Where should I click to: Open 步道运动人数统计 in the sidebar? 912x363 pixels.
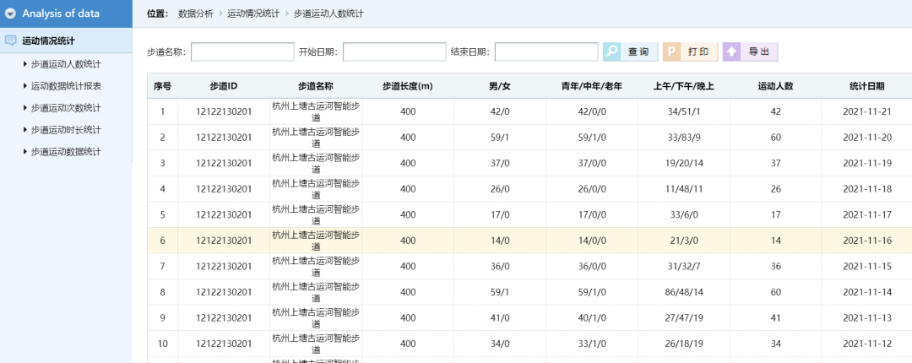(x=66, y=64)
